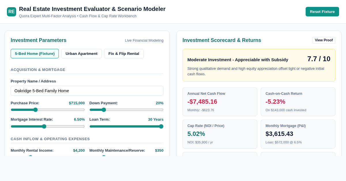Screen dimensions: 346x181
Task: Click the 5.02% cap rate figure
Action: 196,134
